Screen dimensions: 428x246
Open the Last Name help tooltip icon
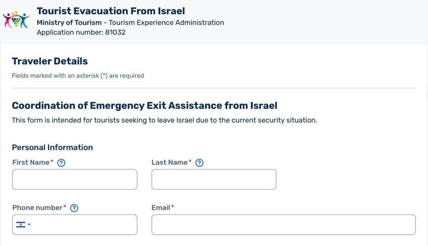click(200, 163)
